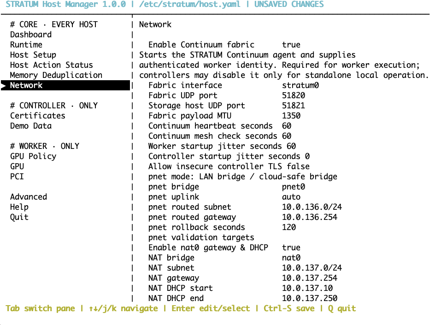Image resolution: width=435 pixels, height=325 pixels.
Task: Click the Tab switch pane hint
Action: coord(40,308)
